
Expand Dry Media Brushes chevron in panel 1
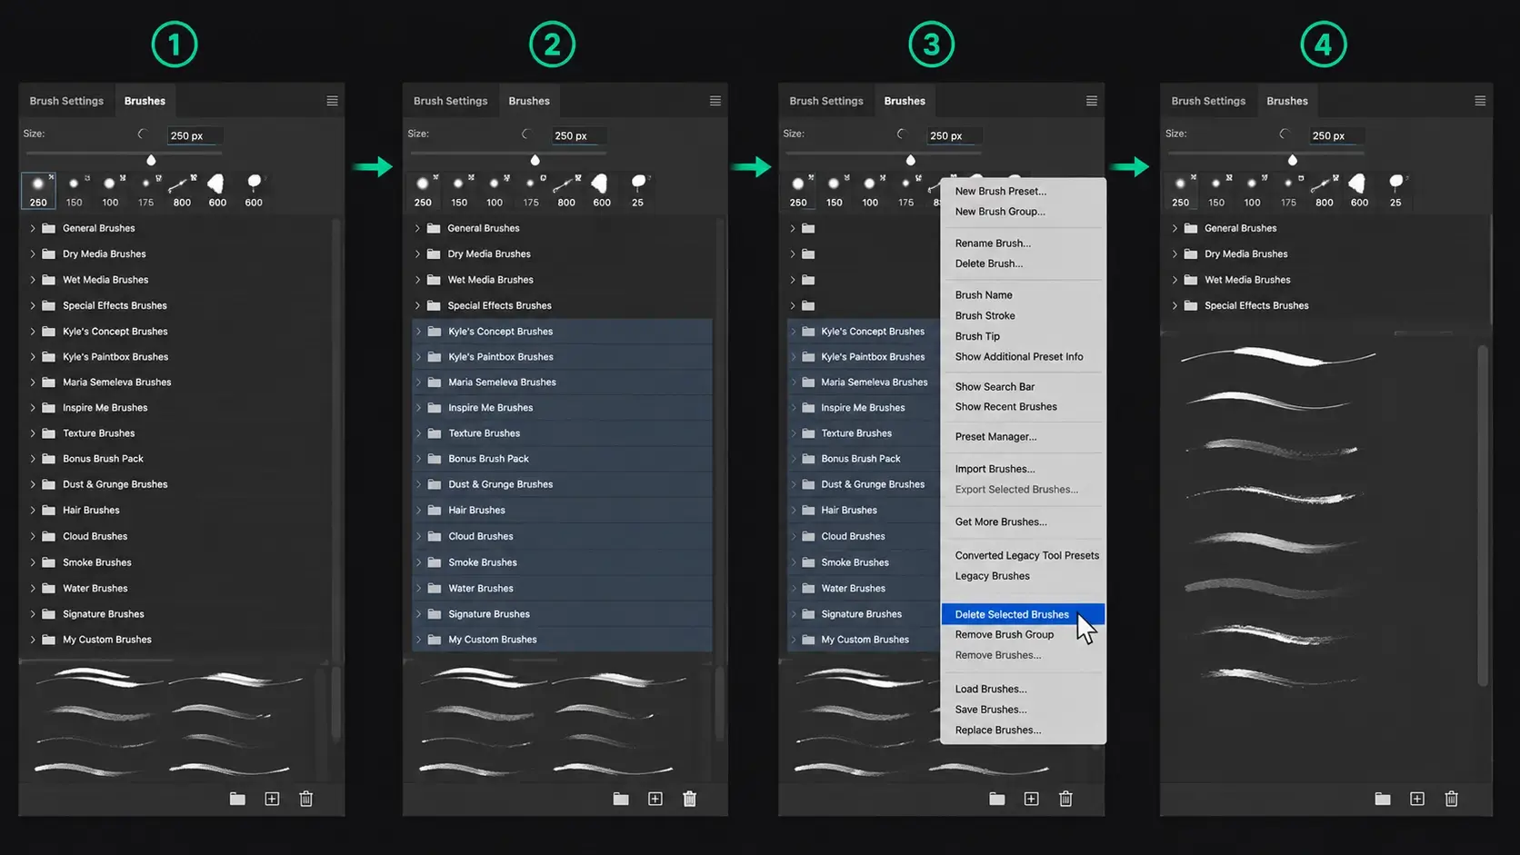point(33,254)
